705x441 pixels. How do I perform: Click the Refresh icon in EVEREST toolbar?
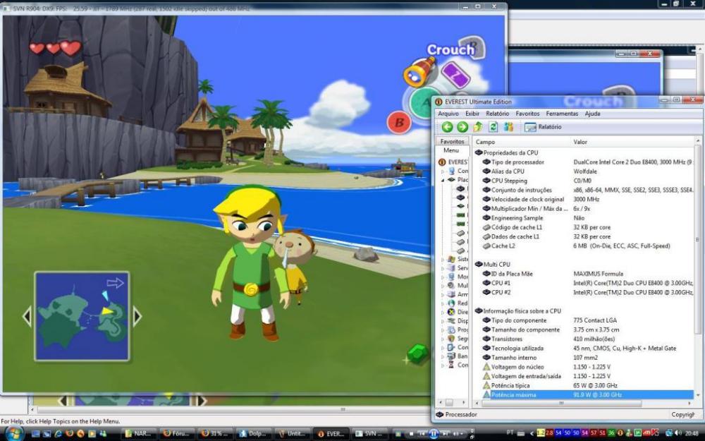click(493, 127)
